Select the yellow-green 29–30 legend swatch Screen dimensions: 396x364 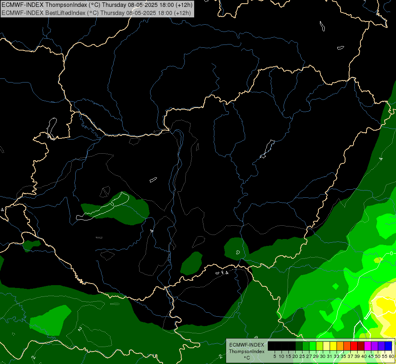coord(320,346)
